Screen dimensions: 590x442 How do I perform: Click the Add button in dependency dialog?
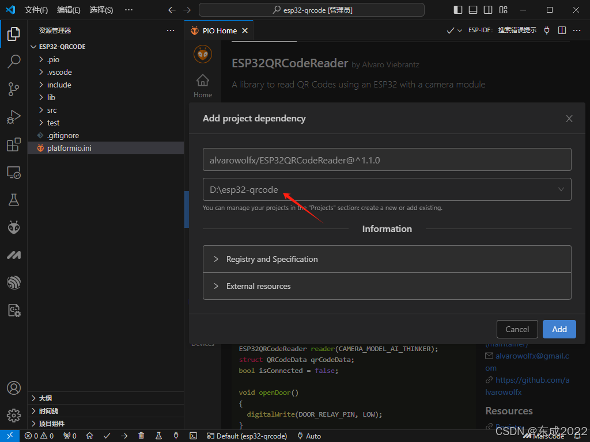(x=559, y=329)
